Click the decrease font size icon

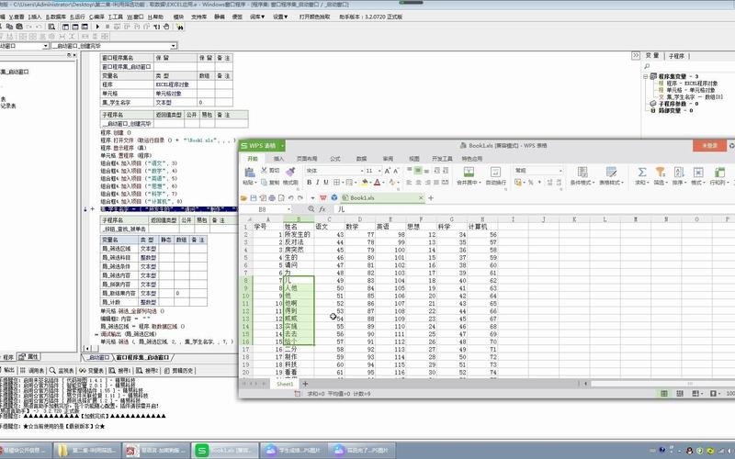(x=396, y=171)
